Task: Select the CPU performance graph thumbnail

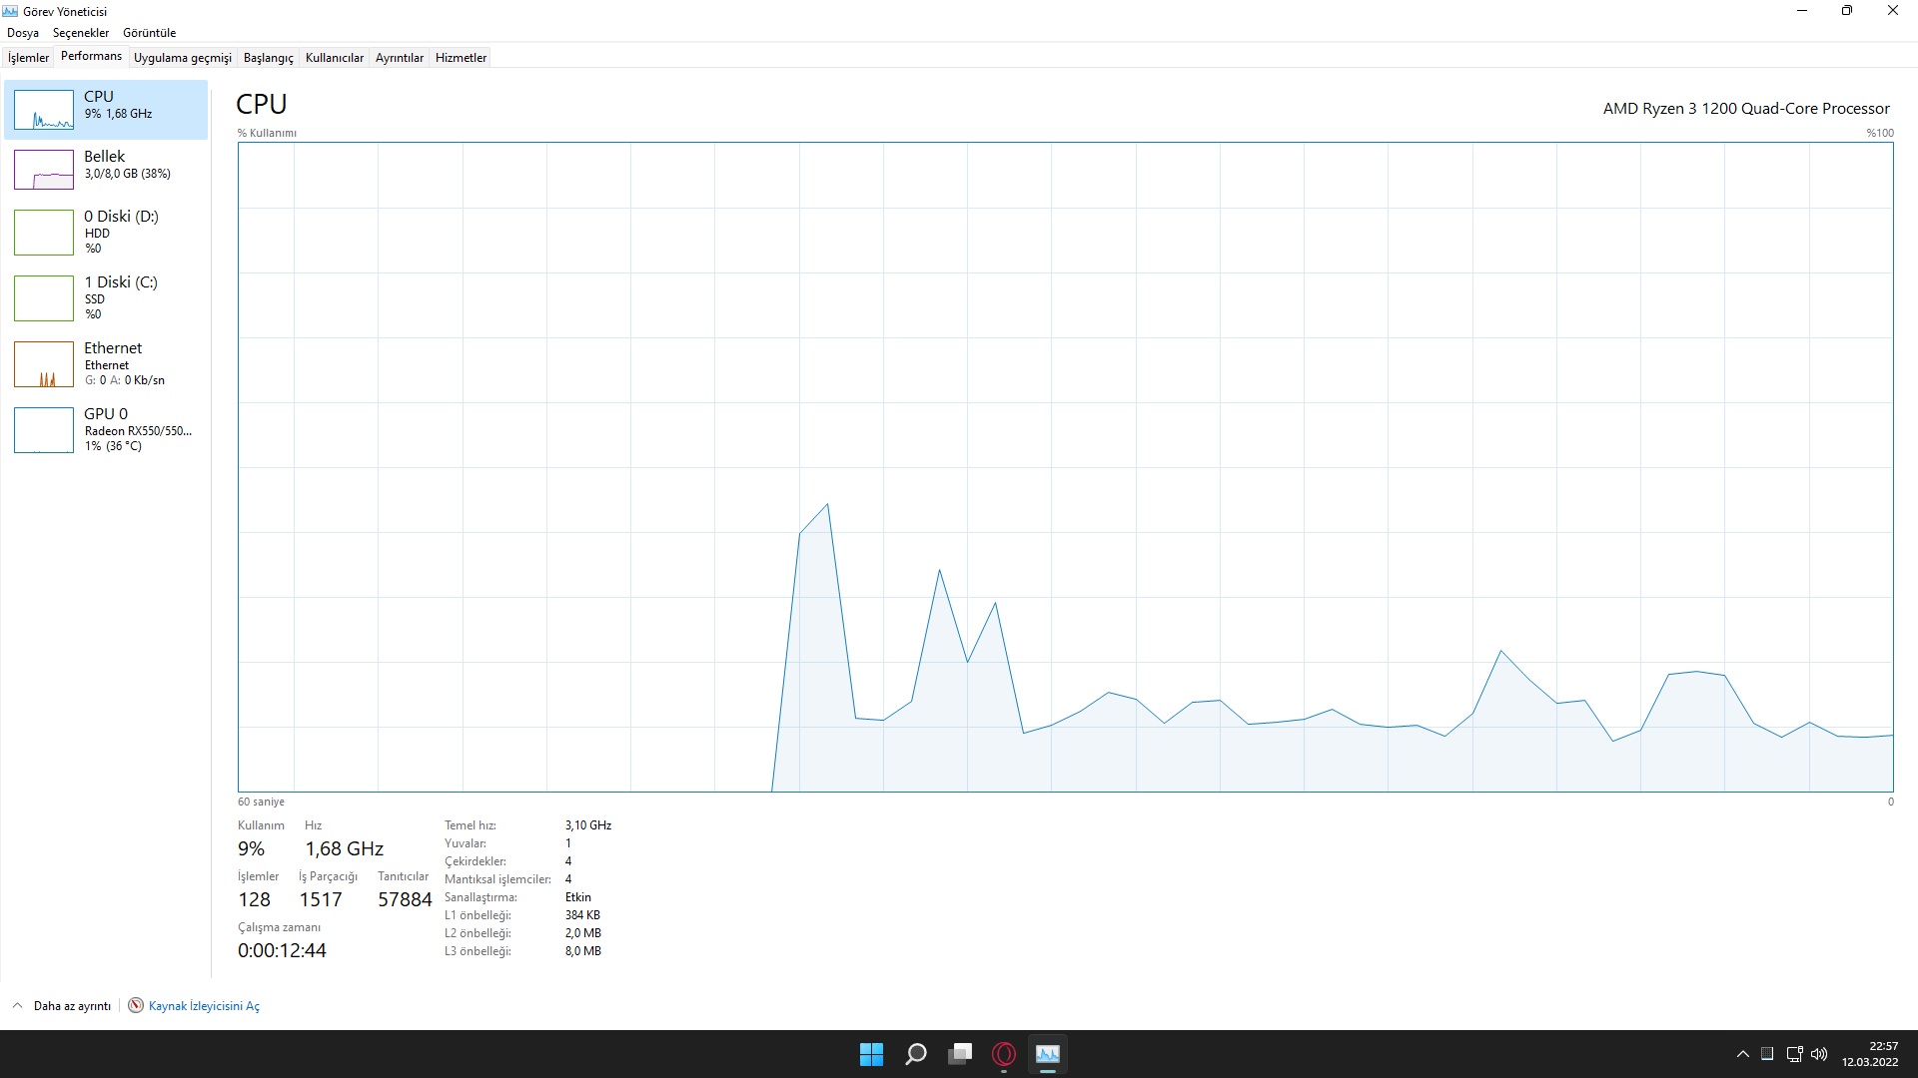Action: coord(44,110)
